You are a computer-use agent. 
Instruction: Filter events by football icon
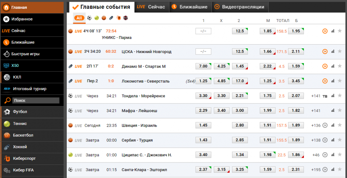[89, 18]
